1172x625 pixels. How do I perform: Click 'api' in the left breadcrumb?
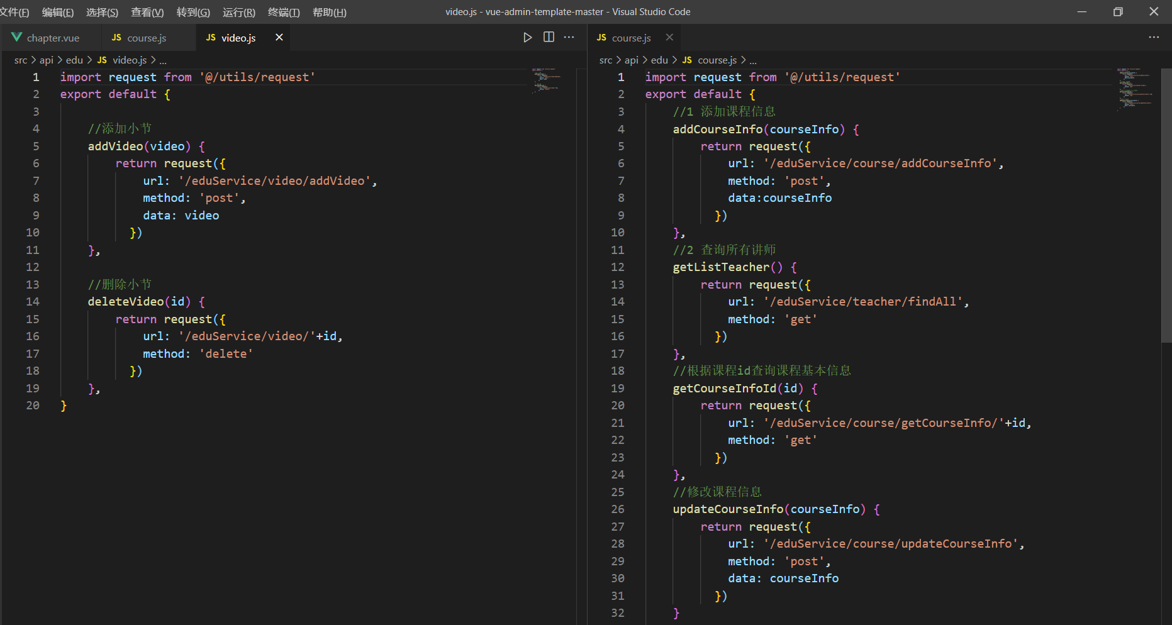pos(47,60)
